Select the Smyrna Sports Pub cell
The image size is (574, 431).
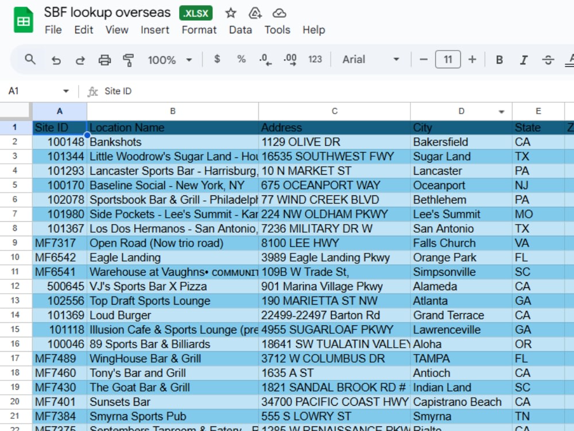click(x=173, y=416)
